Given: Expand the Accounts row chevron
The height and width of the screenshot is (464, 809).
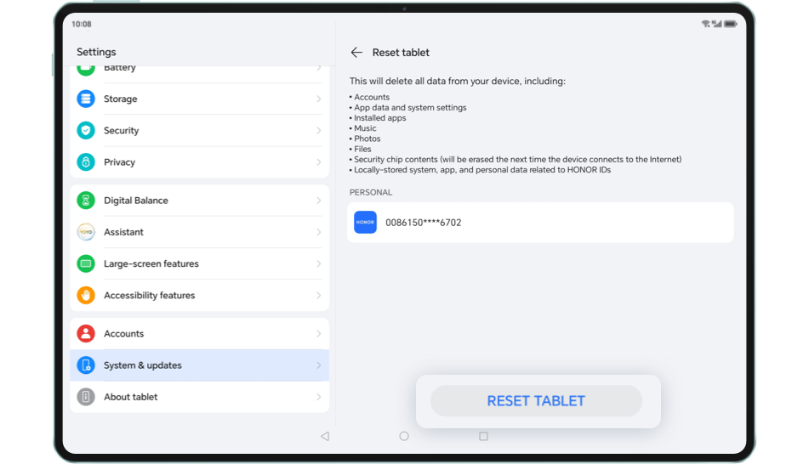Looking at the screenshot, I should coord(319,334).
